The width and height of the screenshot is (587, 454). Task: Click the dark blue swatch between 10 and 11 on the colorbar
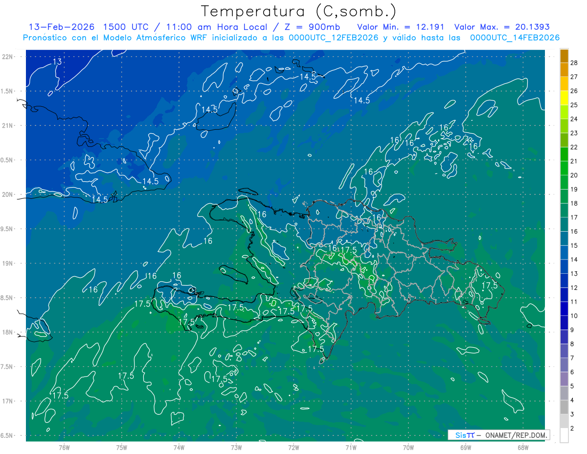pyautogui.click(x=564, y=309)
